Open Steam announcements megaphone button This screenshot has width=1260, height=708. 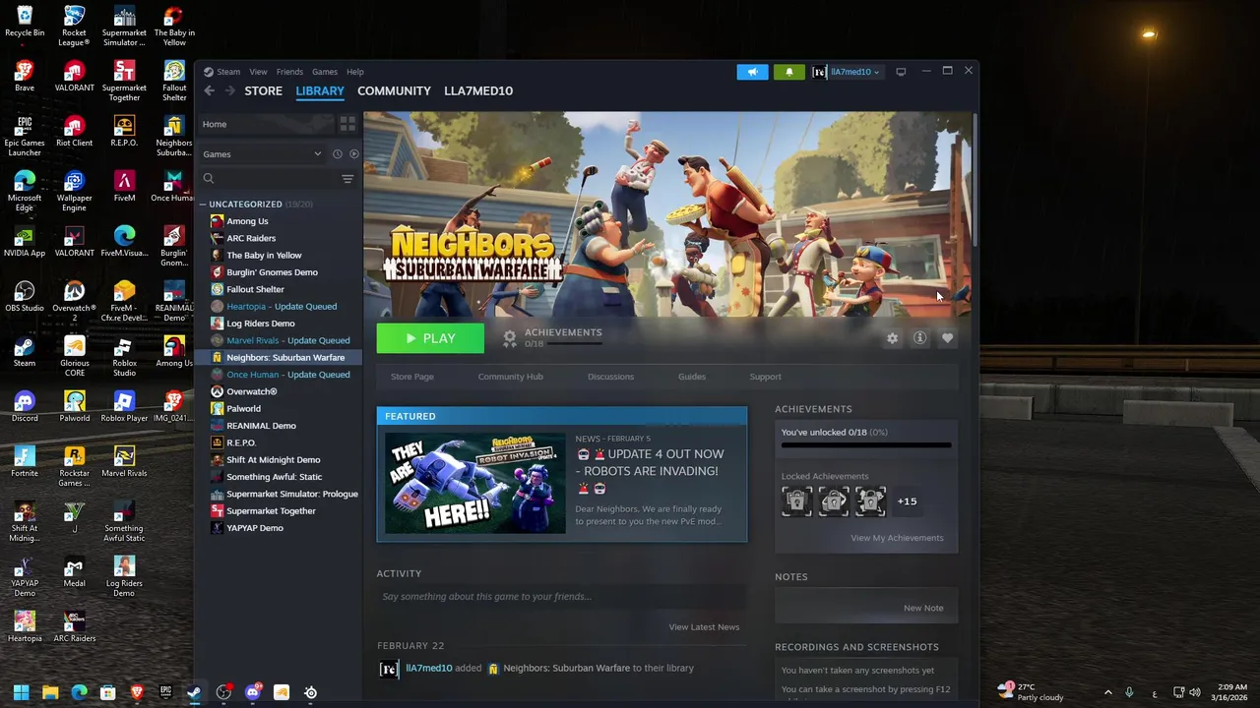(752, 72)
